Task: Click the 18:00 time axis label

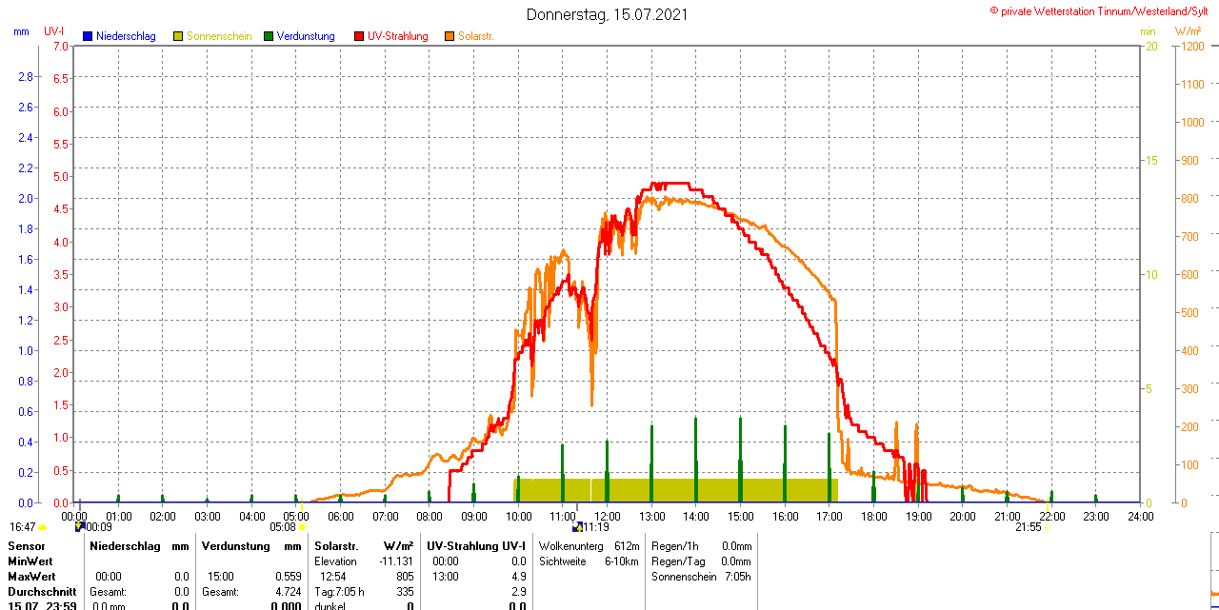Action: [x=873, y=516]
